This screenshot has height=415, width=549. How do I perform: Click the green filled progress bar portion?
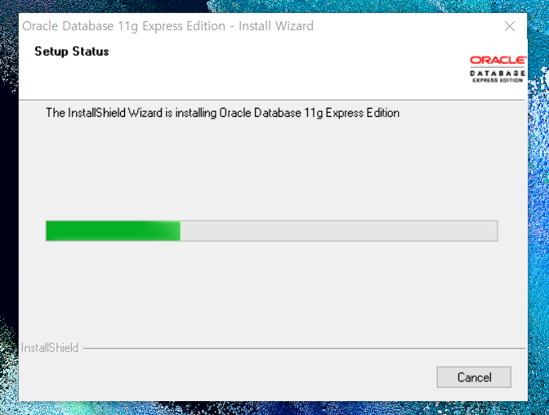coord(113,231)
